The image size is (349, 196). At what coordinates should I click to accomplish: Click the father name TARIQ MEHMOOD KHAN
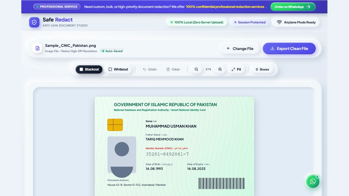point(165,139)
